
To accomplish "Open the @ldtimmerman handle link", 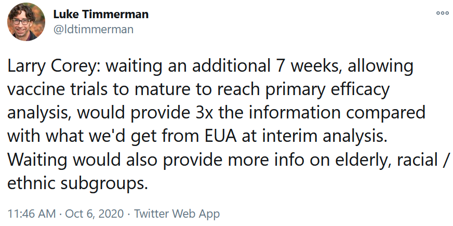I will click(94, 30).
